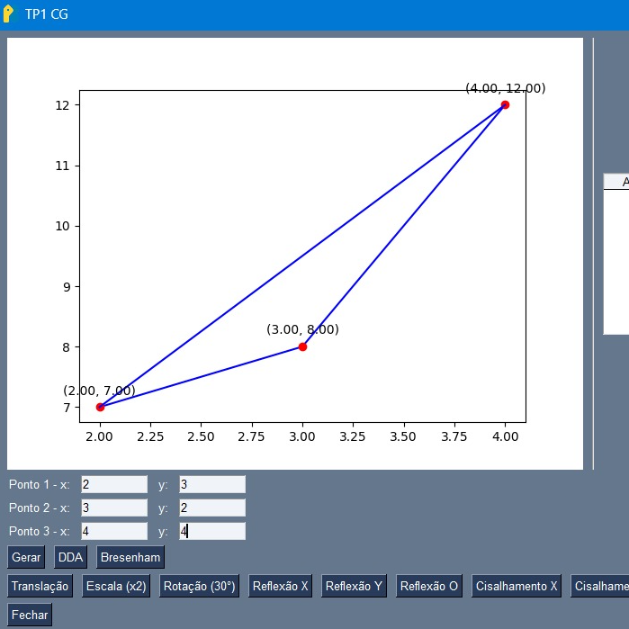Click the Bresenham button

point(130,557)
